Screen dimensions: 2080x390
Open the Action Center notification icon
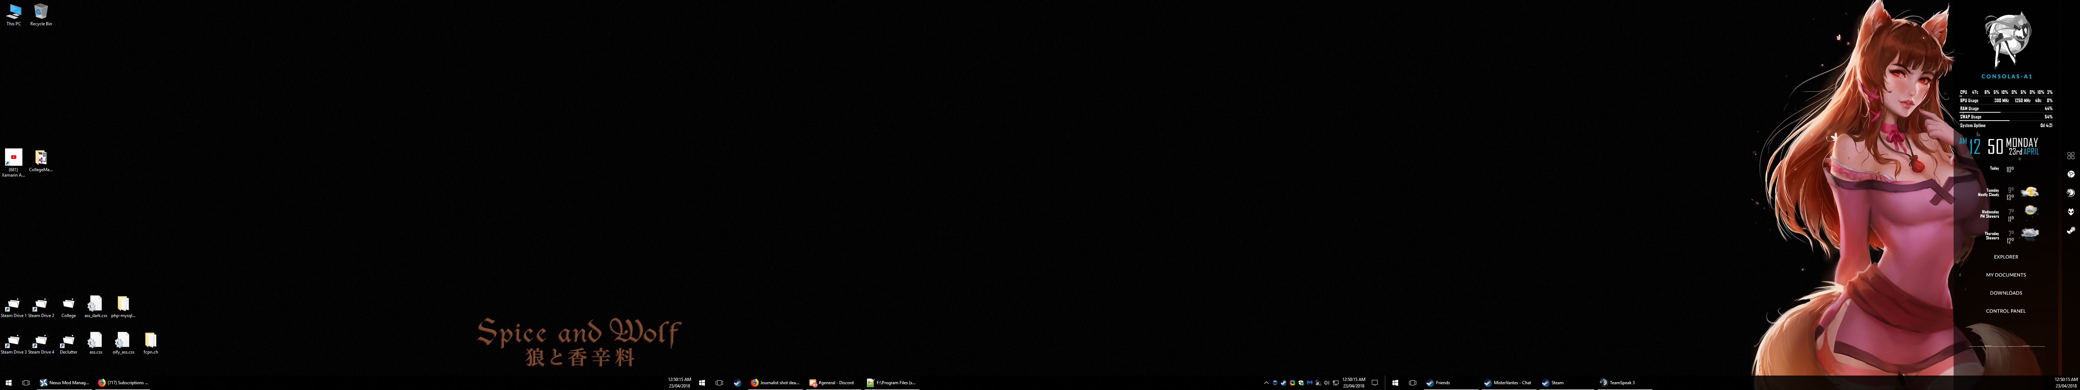pos(1375,383)
